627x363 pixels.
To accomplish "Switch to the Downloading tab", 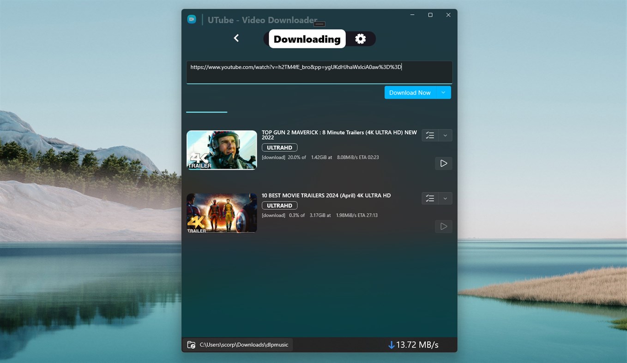I will coord(307,39).
